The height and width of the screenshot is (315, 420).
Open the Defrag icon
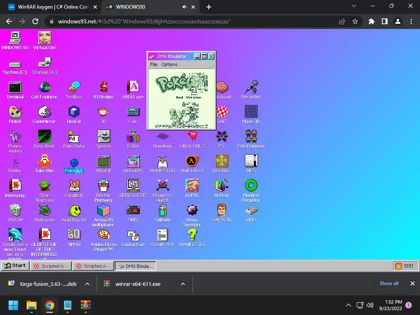221,189
